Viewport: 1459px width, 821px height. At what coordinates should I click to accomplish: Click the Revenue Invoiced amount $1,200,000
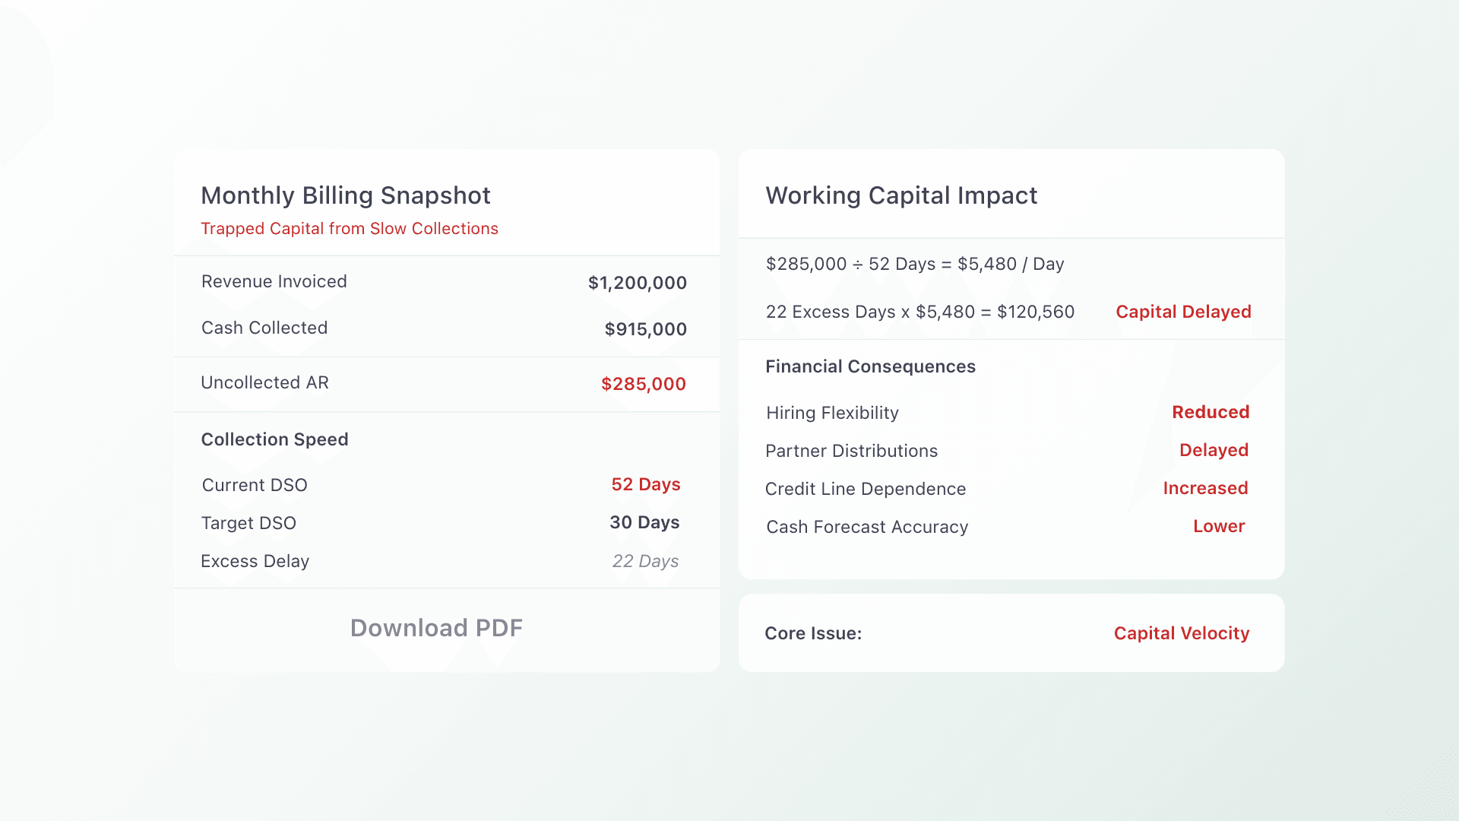637,283
